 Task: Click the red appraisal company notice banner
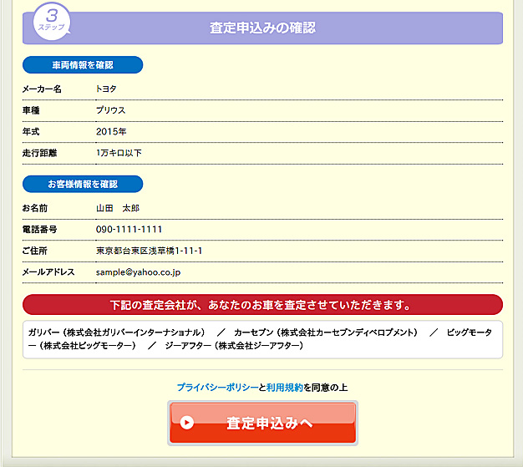pos(262,304)
